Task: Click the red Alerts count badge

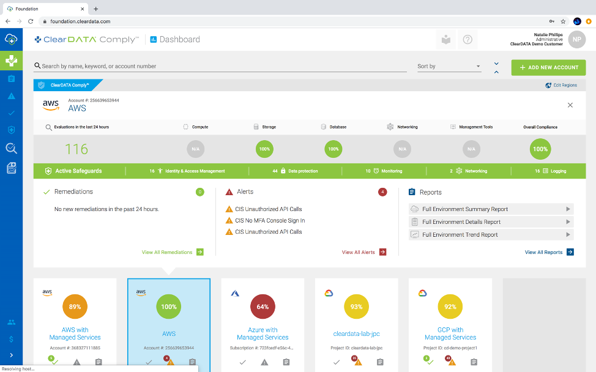Action: [382, 192]
